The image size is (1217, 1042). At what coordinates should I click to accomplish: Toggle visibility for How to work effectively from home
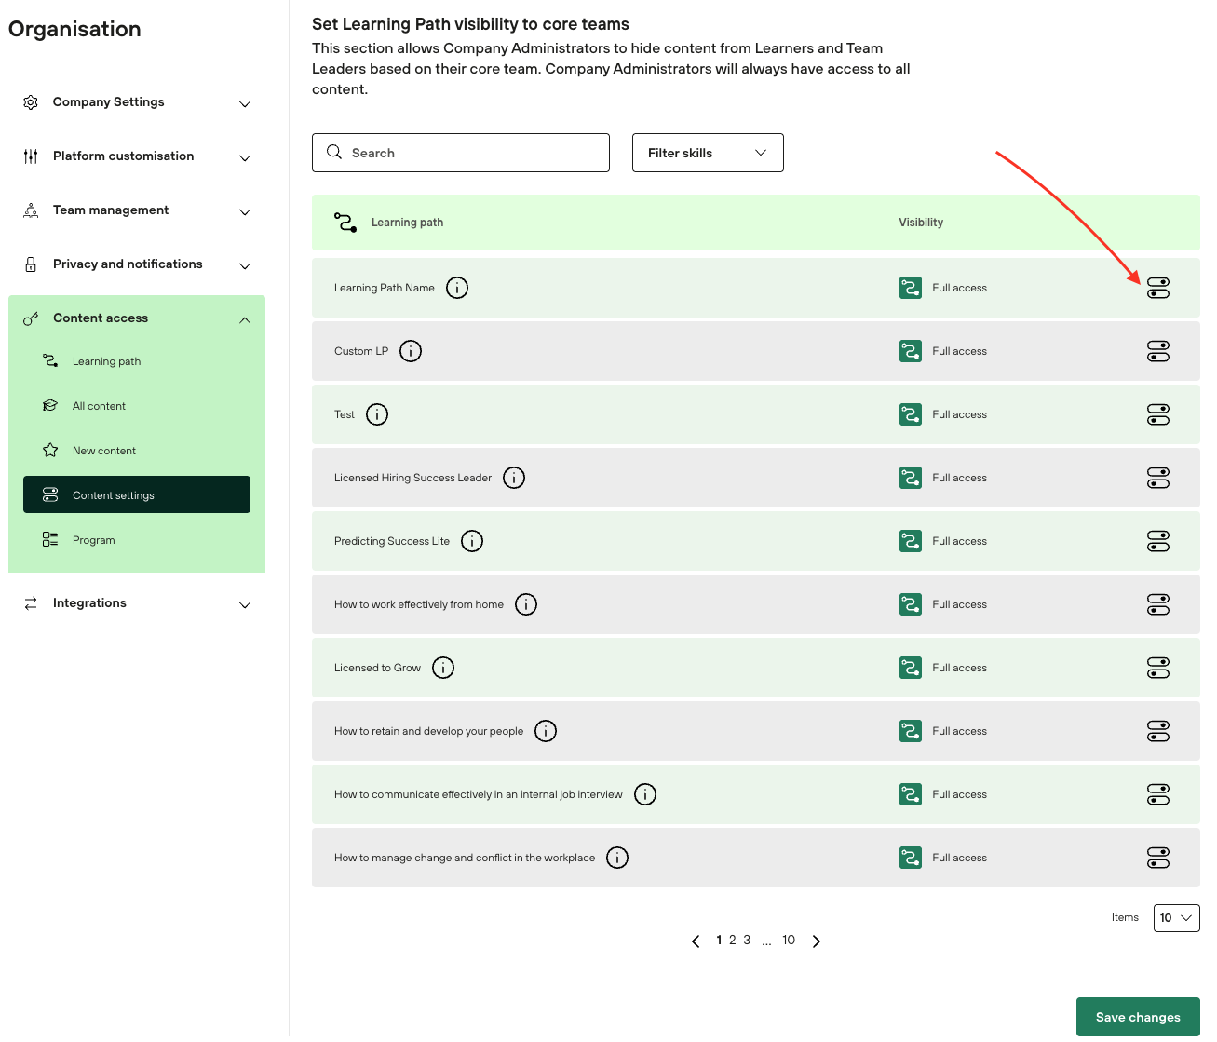click(x=1157, y=604)
